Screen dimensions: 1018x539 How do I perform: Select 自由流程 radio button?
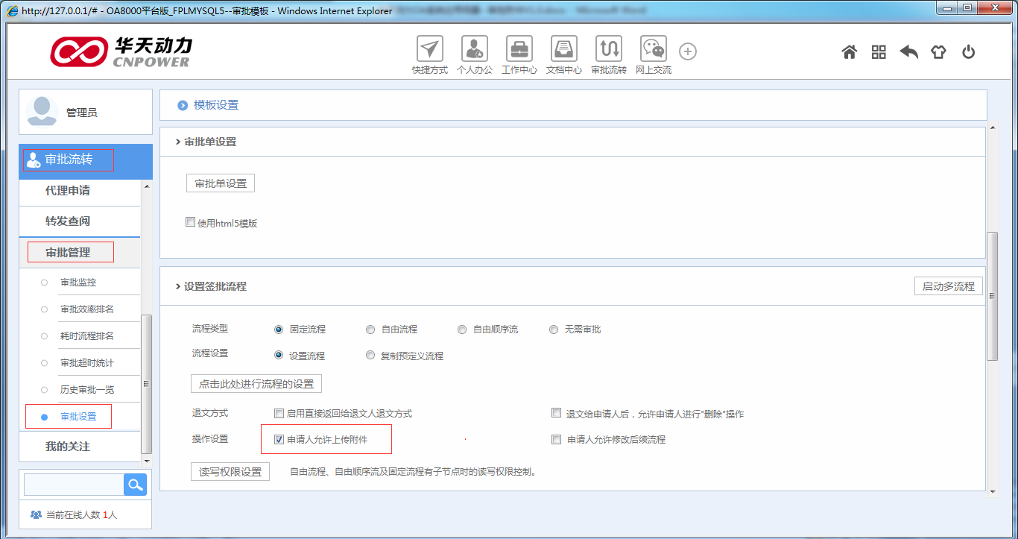pos(370,329)
